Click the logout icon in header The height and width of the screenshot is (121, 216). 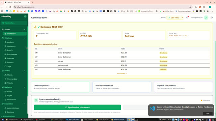(212, 17)
